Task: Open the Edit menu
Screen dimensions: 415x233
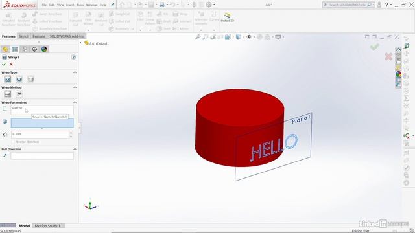Action: tap(52, 5)
